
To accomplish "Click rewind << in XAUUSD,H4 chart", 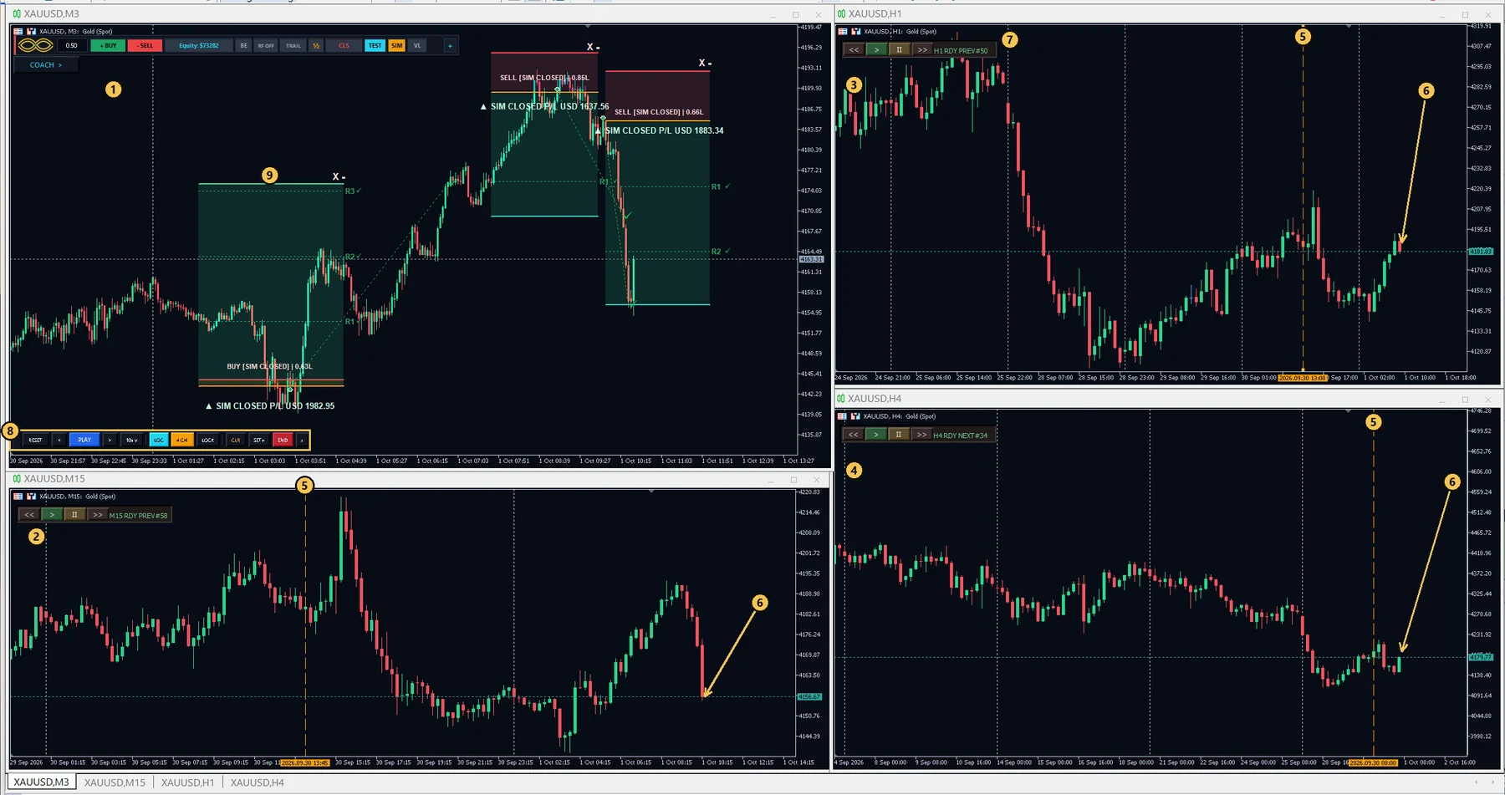I will 854,435.
